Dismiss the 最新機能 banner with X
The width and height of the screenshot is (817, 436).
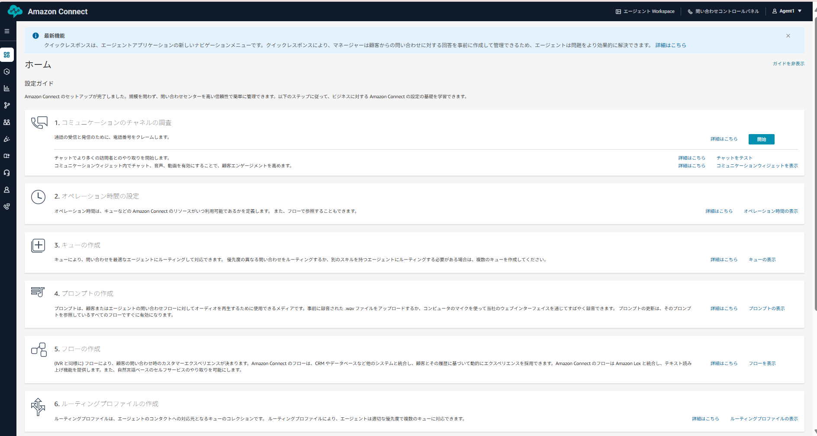pyautogui.click(x=788, y=36)
